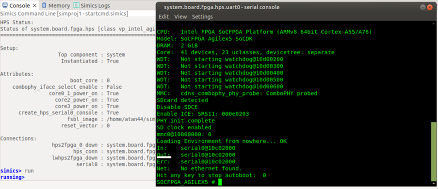Click 'Top component : system' line

coord(91,55)
